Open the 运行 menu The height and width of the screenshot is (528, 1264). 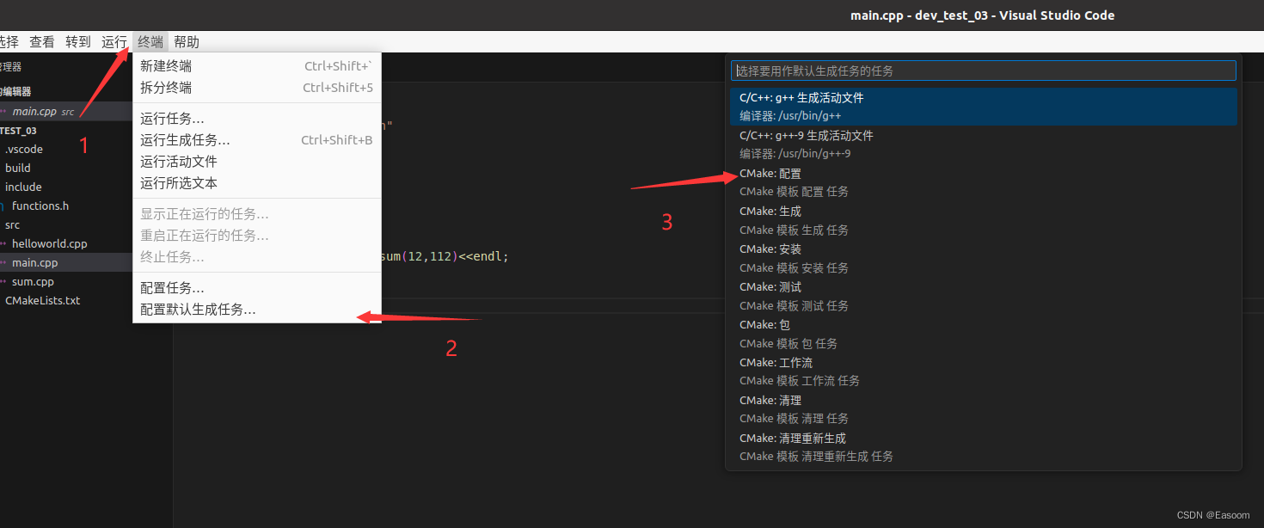point(114,41)
